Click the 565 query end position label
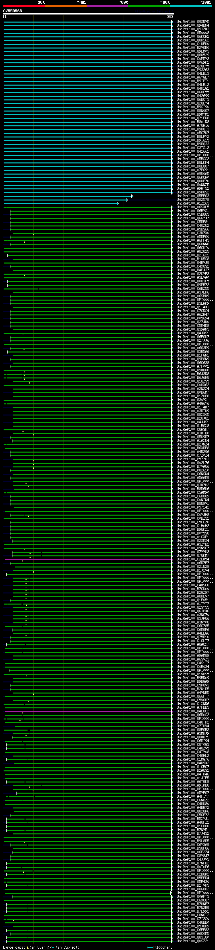The image size is (215, 950). (169, 17)
